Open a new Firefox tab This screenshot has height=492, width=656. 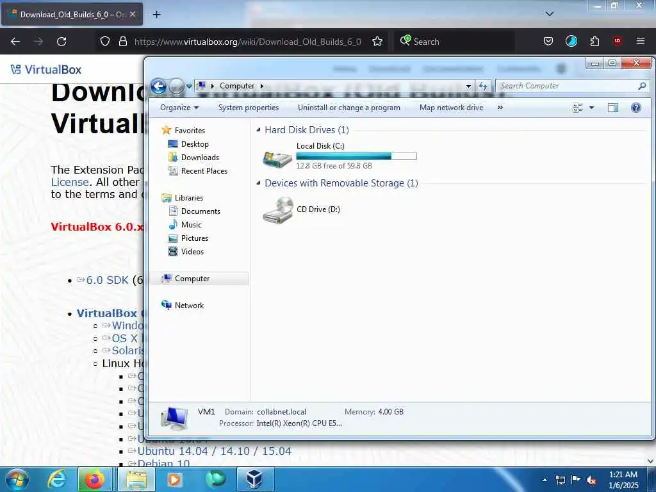(156, 15)
